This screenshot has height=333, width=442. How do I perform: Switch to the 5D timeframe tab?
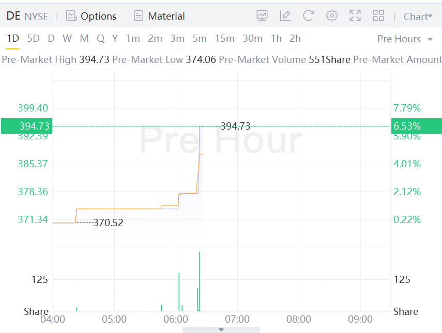(33, 39)
